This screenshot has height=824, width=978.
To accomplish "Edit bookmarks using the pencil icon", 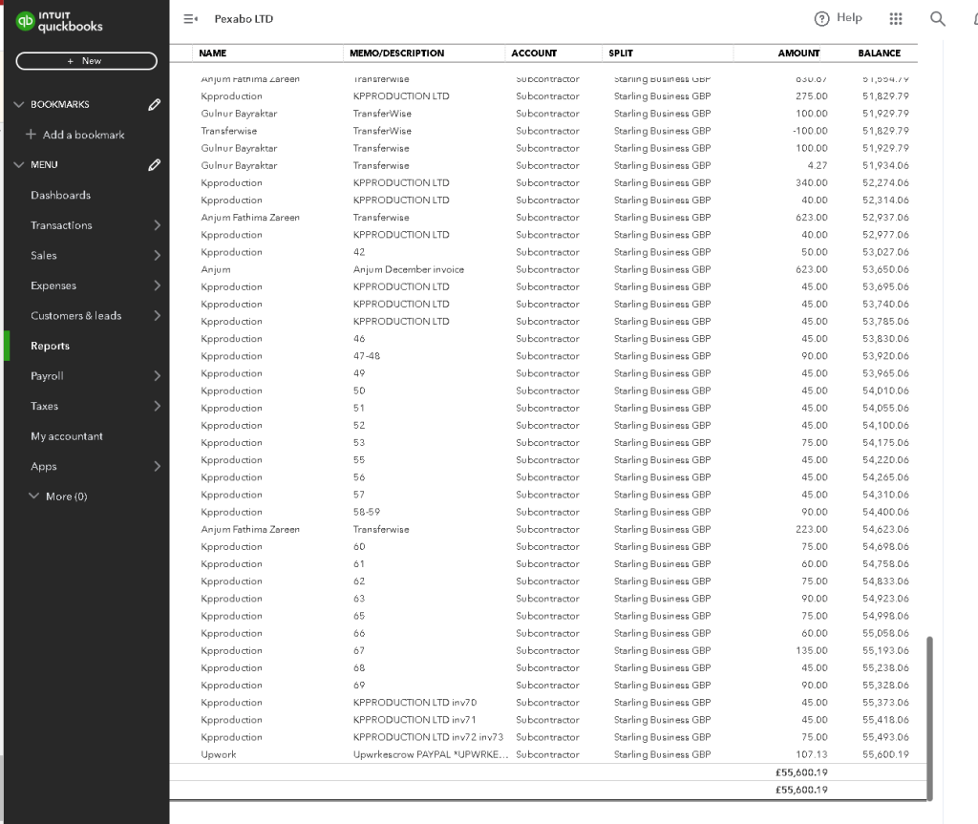I will [154, 104].
